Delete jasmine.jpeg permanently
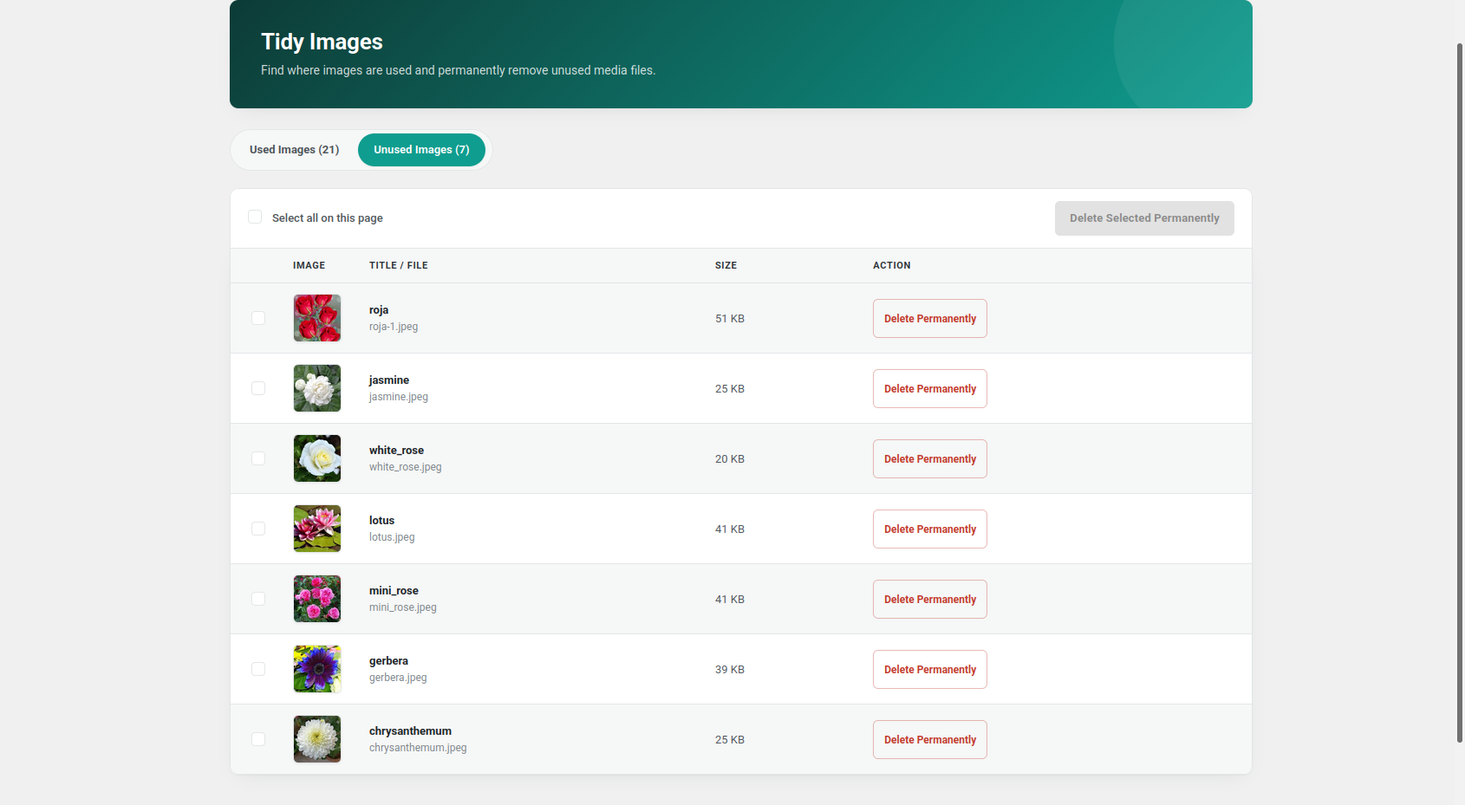 tap(930, 389)
